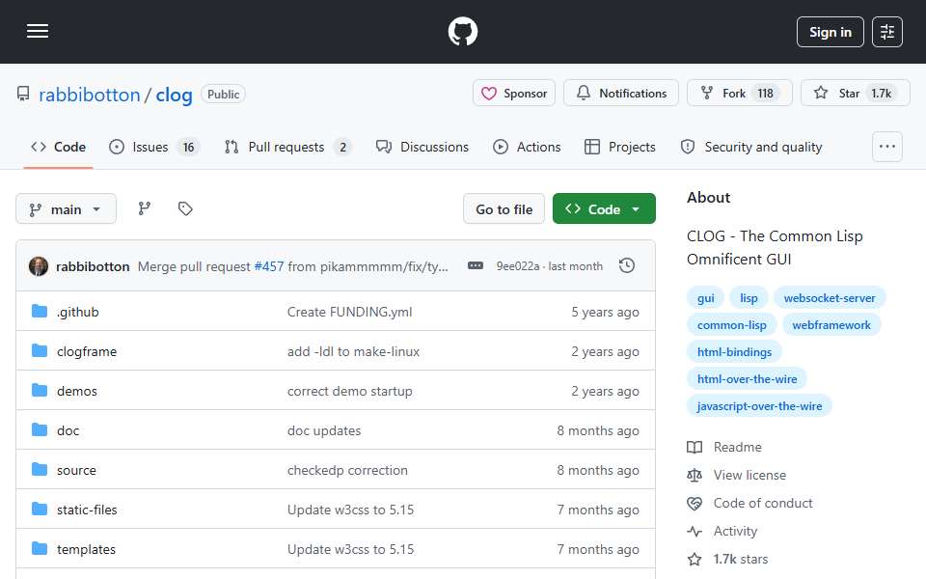Open the templates folder
The height and width of the screenshot is (579, 926).
click(x=86, y=549)
